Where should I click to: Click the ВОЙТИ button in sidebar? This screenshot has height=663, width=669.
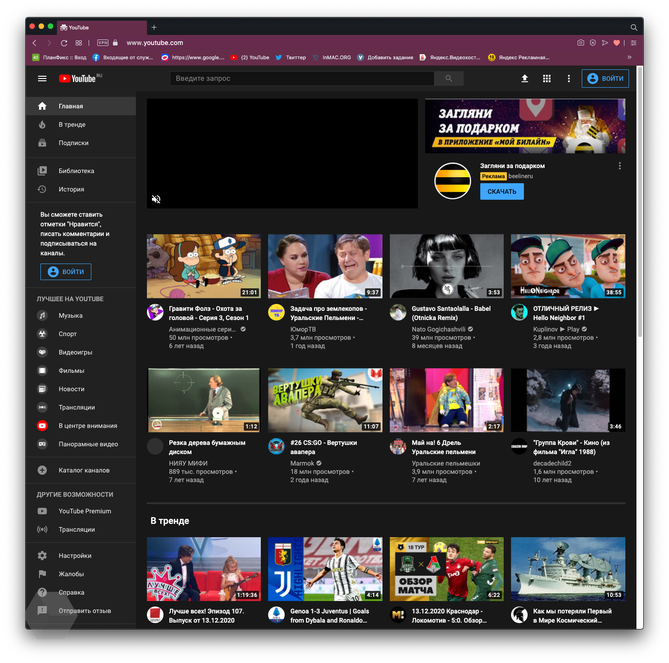pyautogui.click(x=66, y=272)
